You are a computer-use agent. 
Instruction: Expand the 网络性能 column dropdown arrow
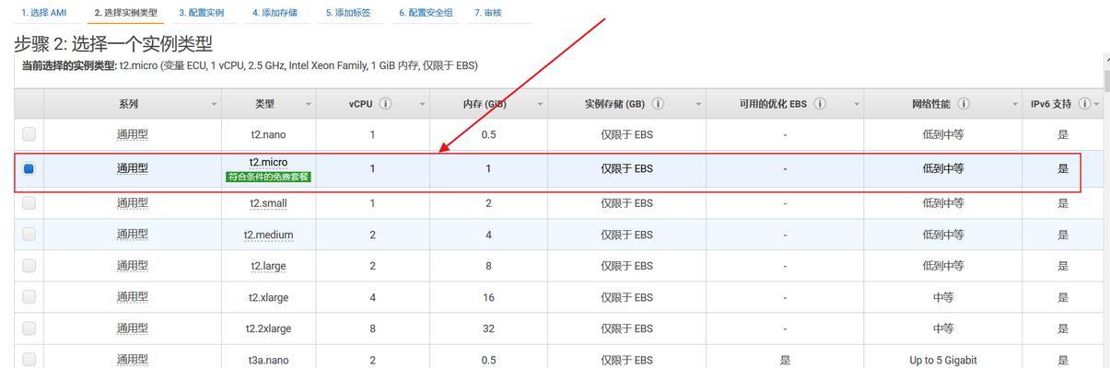point(1015,104)
